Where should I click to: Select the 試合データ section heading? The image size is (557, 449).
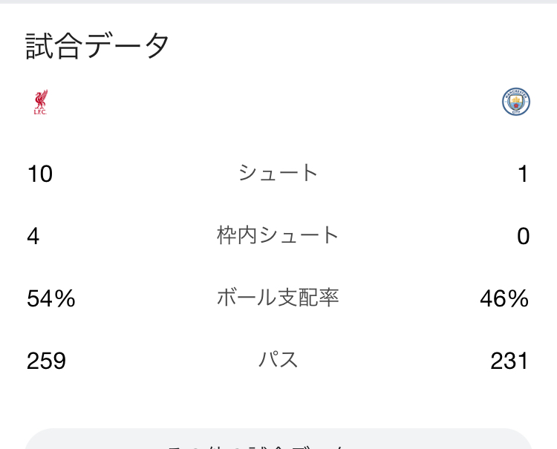[x=98, y=46]
